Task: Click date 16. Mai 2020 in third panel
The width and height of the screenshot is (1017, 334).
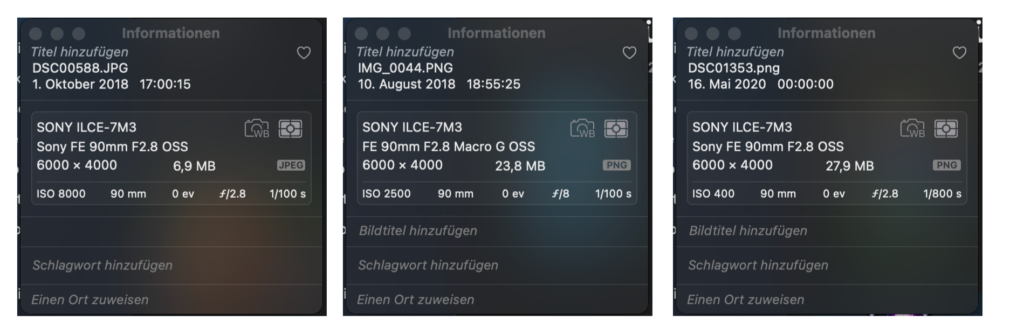Action: pos(727,84)
